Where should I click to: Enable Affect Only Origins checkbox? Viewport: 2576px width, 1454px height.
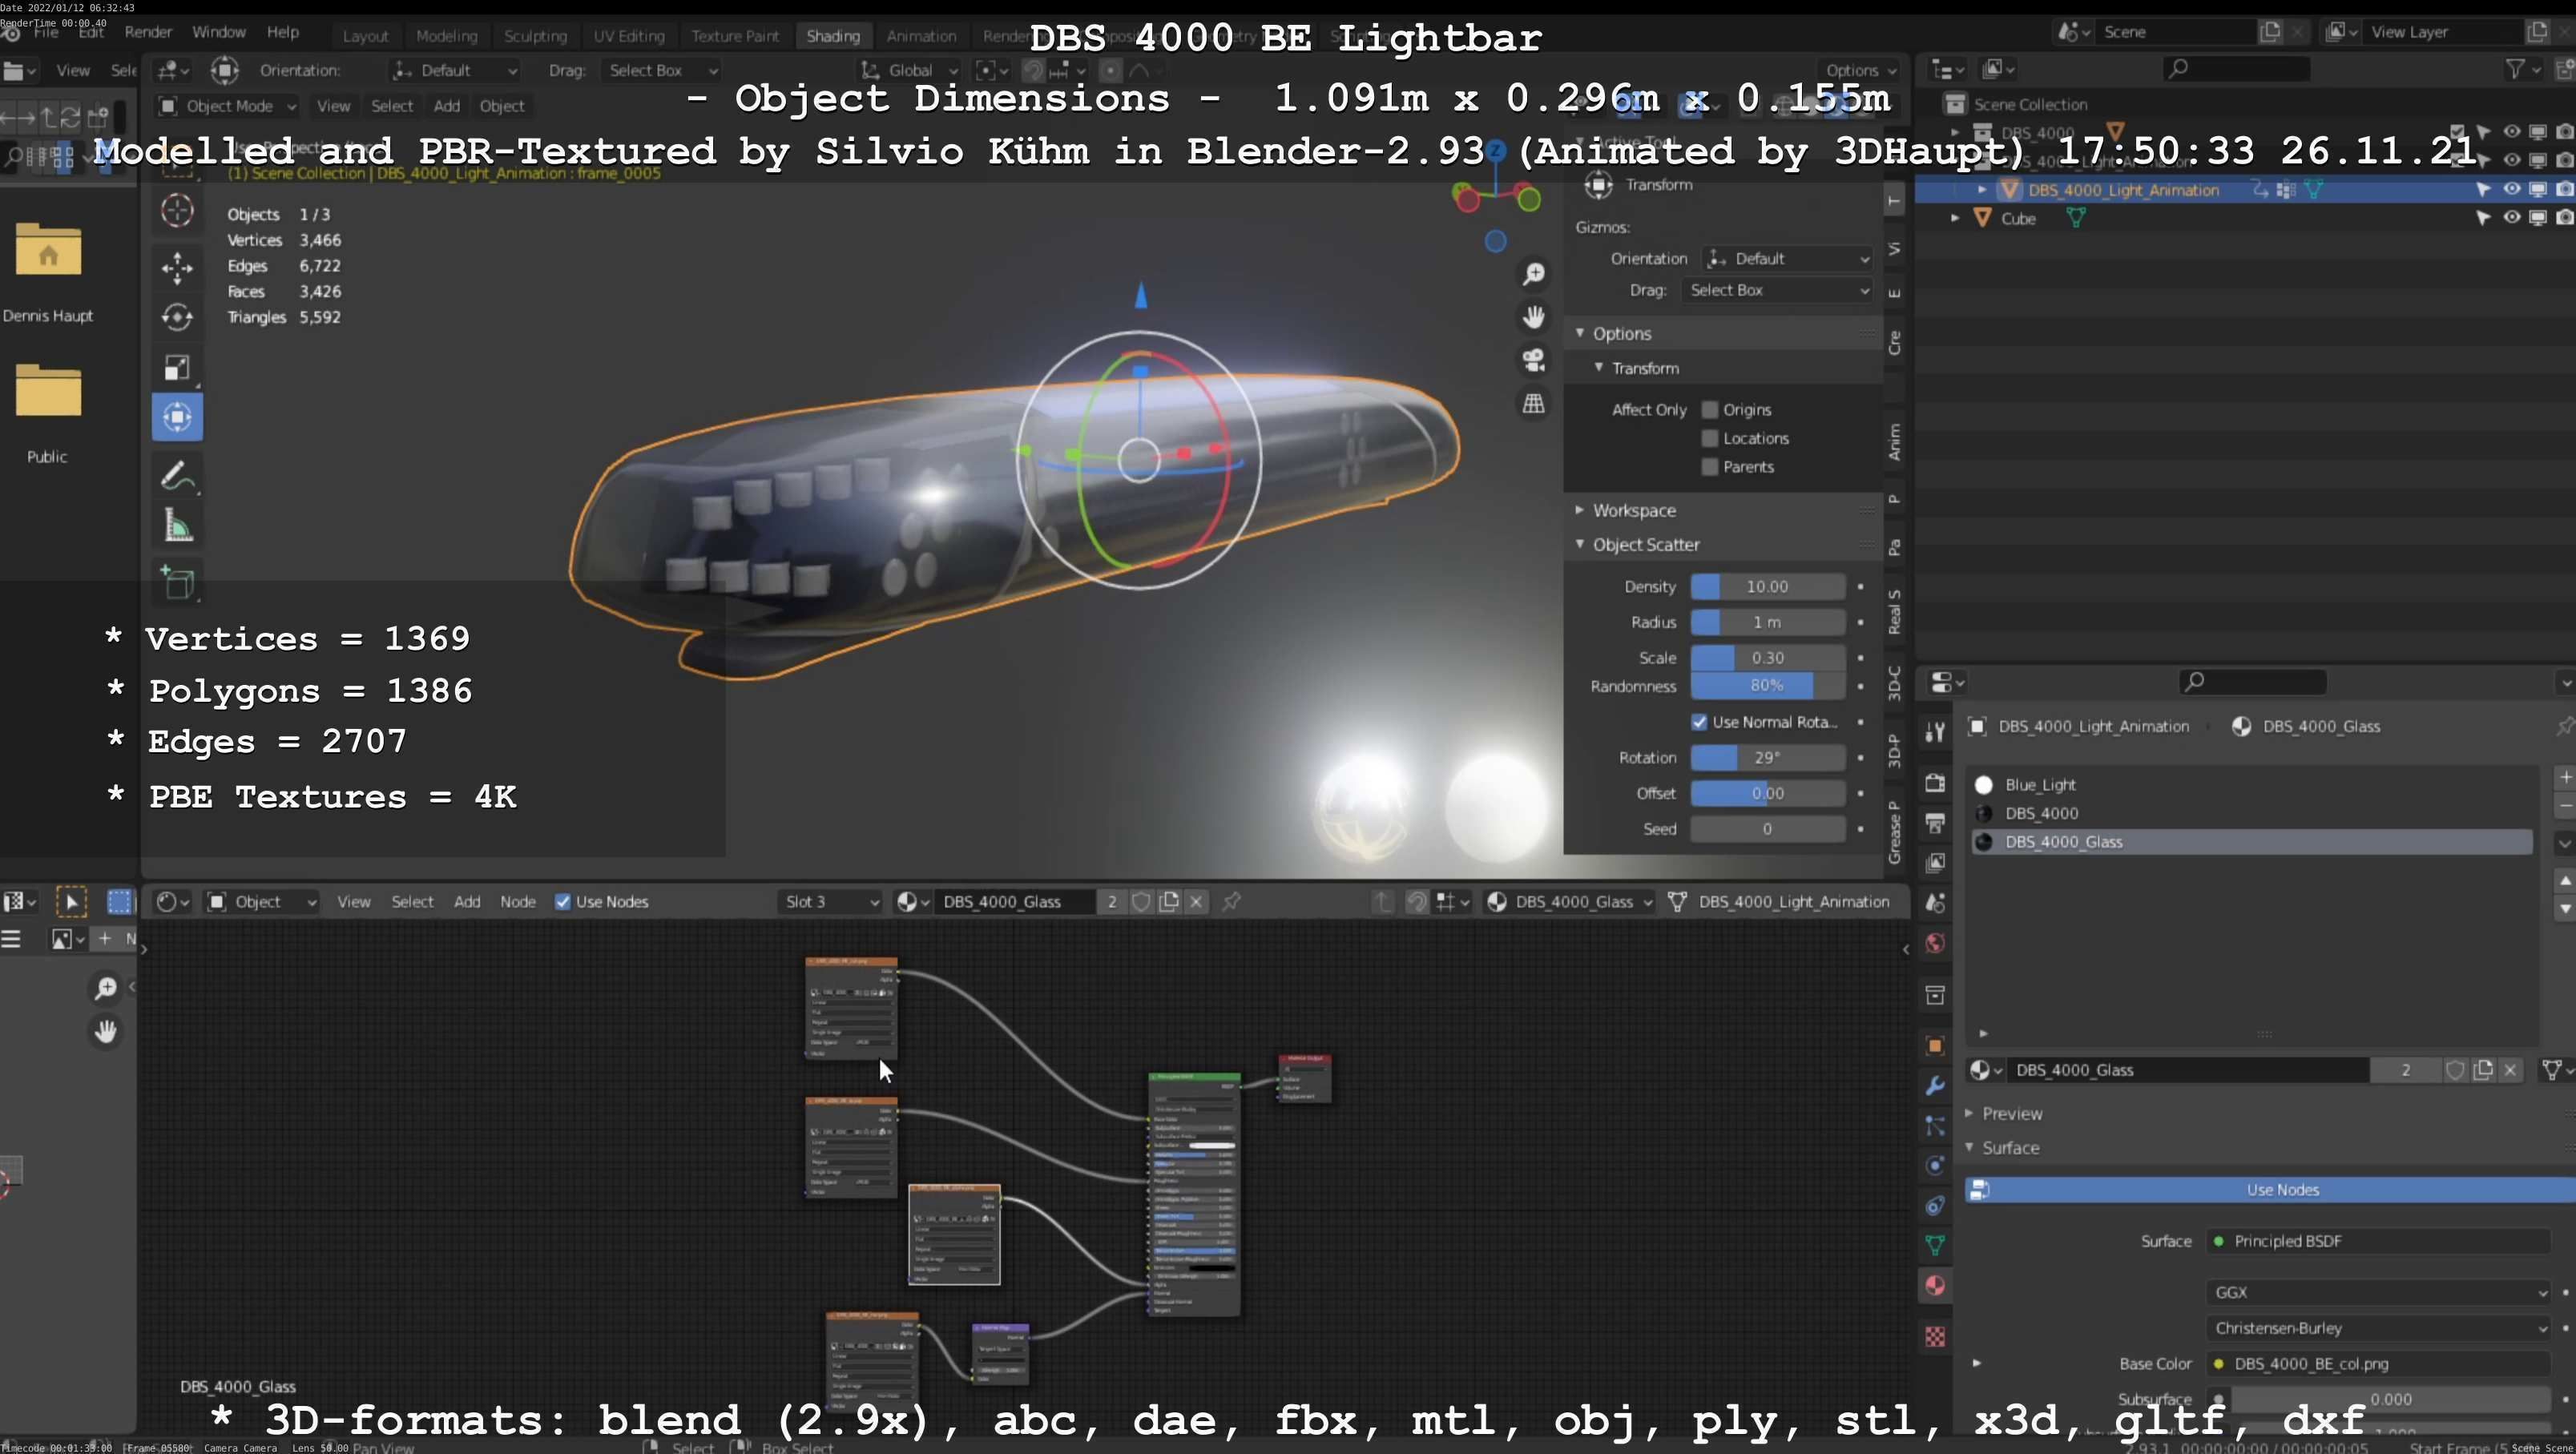[1710, 410]
